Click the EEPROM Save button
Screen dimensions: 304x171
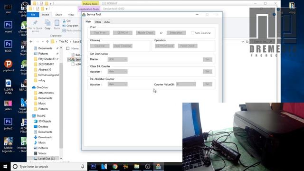(165, 46)
